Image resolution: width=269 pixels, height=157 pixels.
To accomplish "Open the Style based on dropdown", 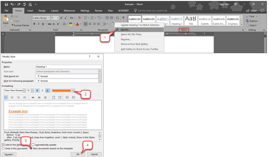I will pyautogui.click(x=100, y=76).
